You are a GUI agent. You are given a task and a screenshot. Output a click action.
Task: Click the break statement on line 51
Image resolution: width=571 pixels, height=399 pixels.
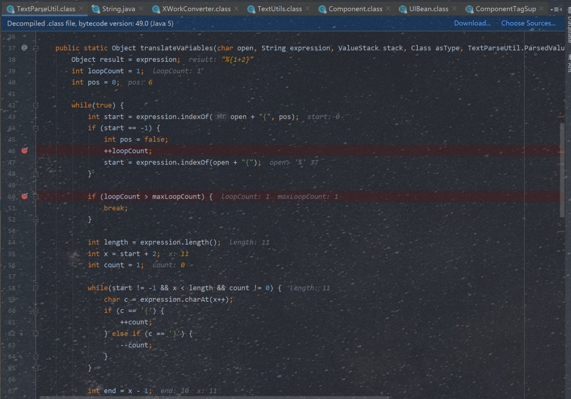(x=115, y=208)
